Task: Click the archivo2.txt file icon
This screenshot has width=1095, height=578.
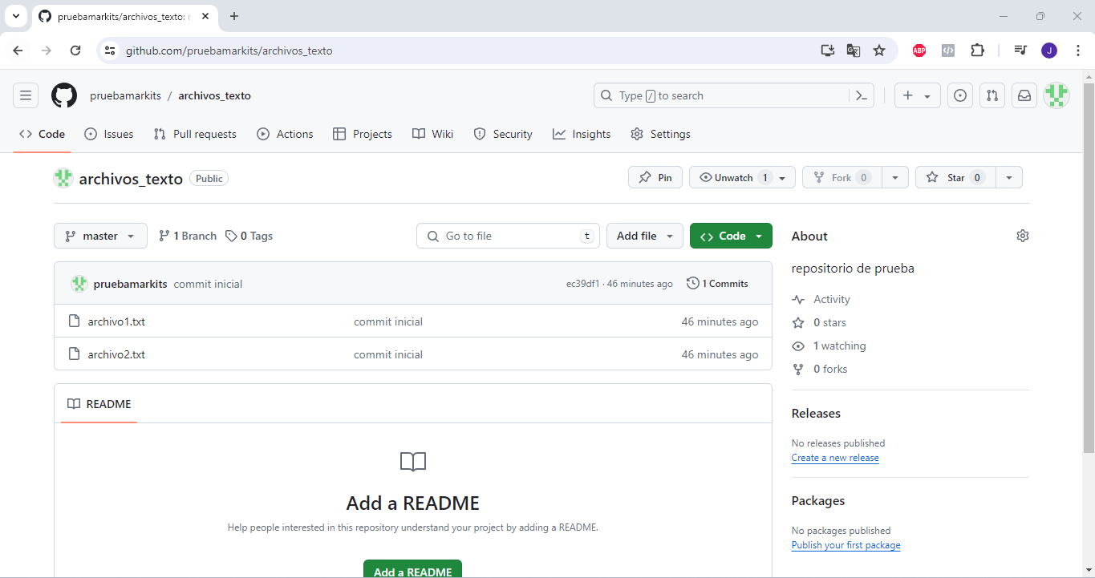Action: [x=74, y=354]
